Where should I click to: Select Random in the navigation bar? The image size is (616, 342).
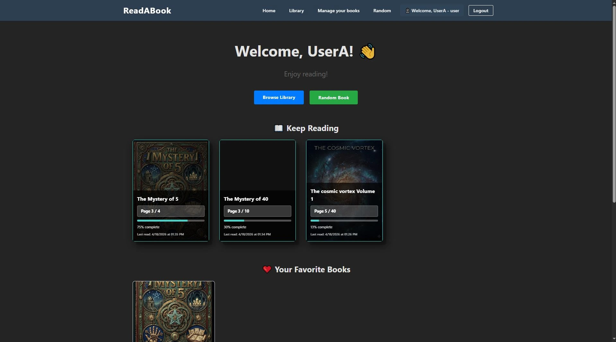[382, 11]
